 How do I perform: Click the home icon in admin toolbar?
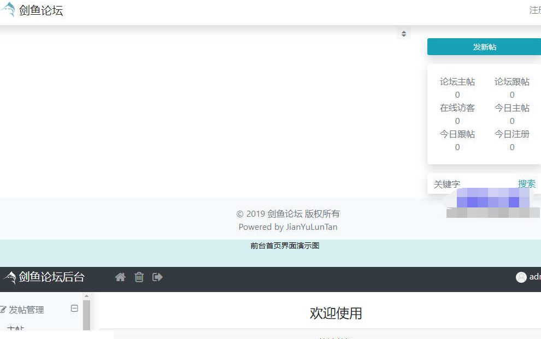point(120,277)
